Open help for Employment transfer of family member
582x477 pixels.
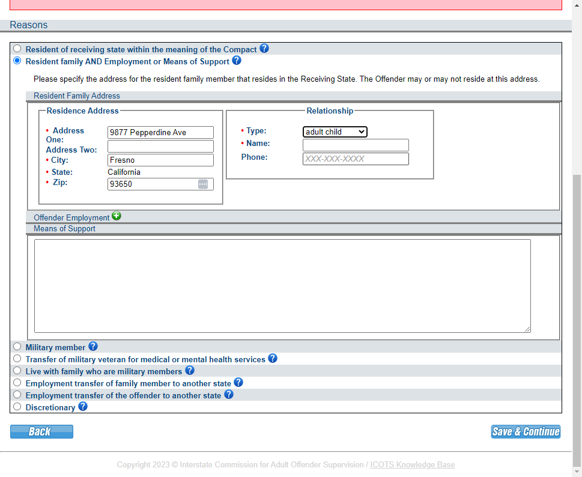pos(238,382)
